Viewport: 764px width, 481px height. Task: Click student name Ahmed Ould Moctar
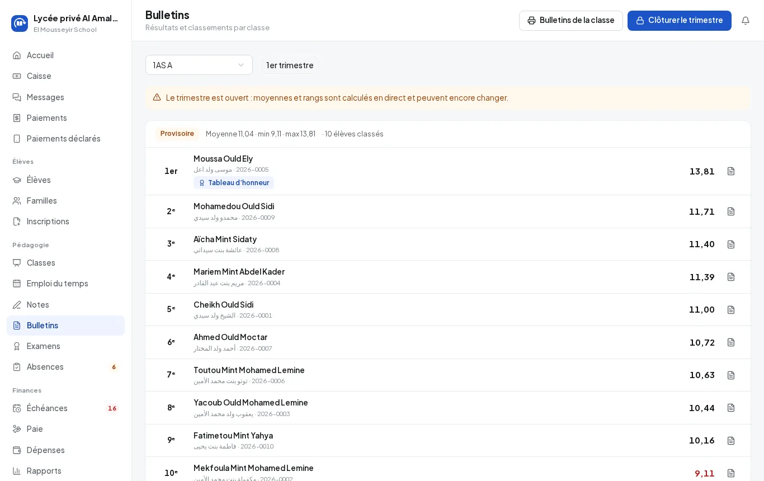click(230, 337)
